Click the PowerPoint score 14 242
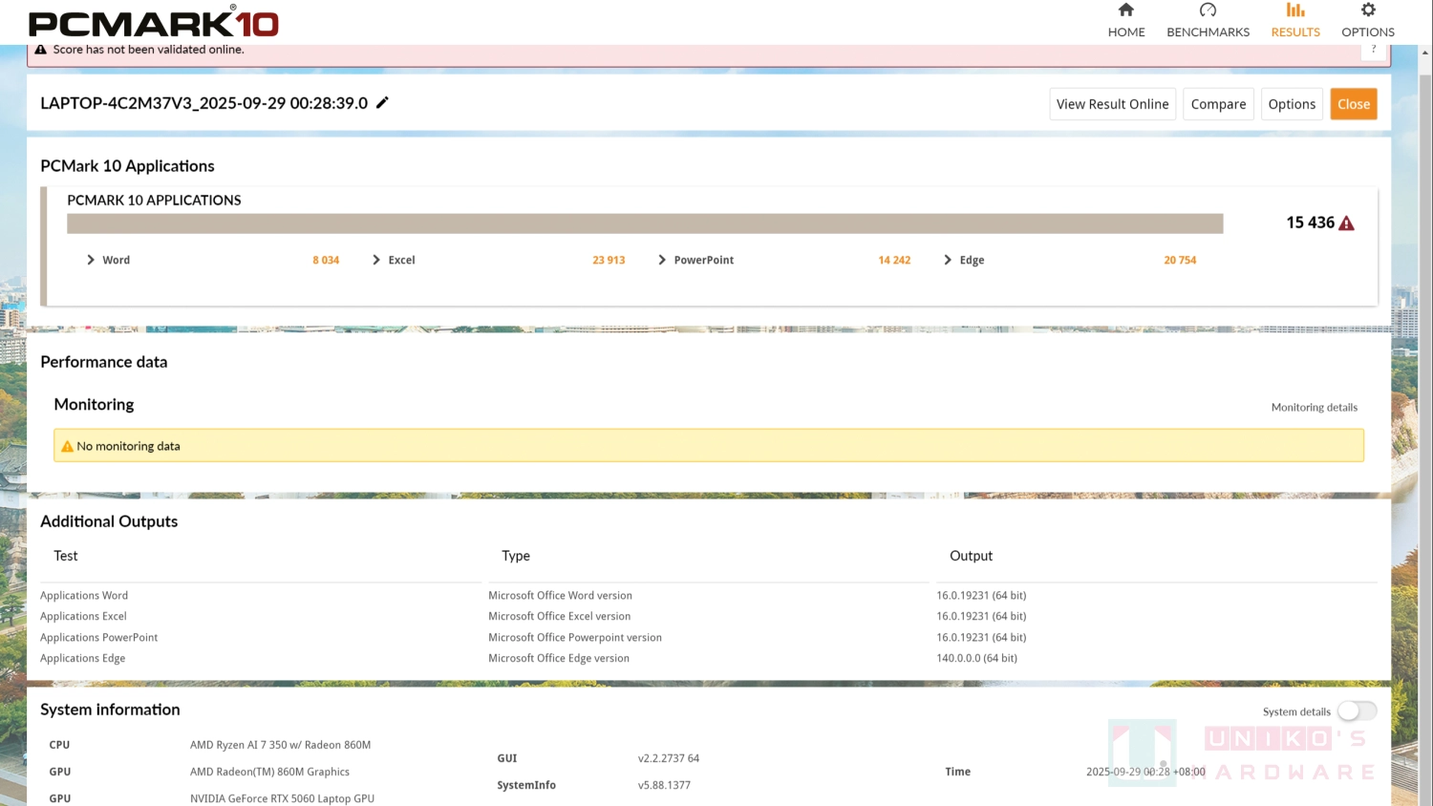 [894, 260]
